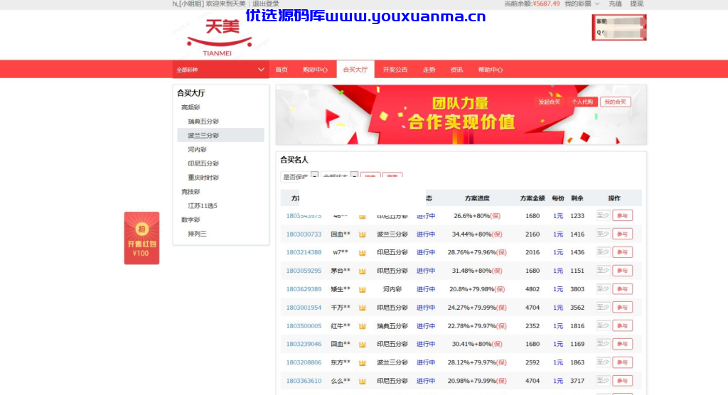This screenshot has height=395, width=728.
Task: Click 参与 for plan 1803001954
Action: 622,308
